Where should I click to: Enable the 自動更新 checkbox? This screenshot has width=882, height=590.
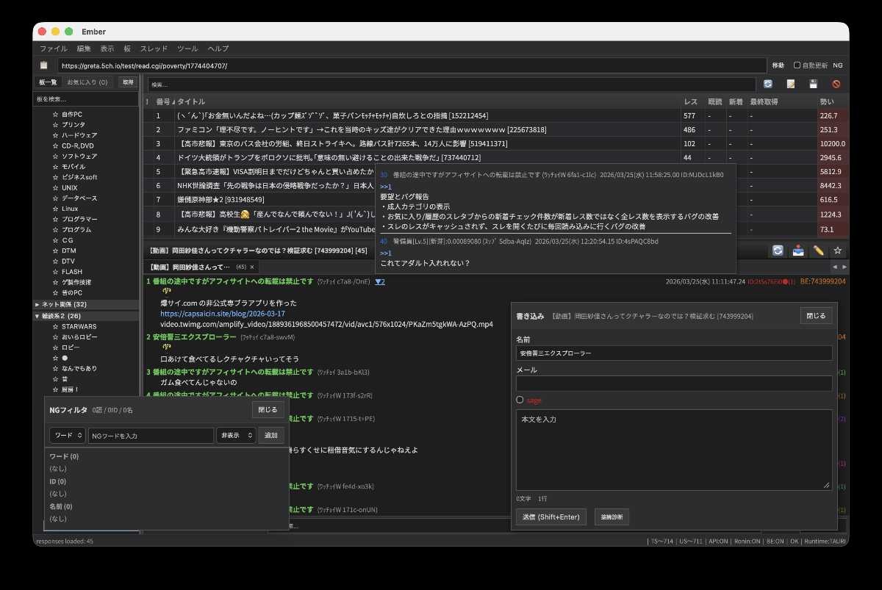pos(797,65)
